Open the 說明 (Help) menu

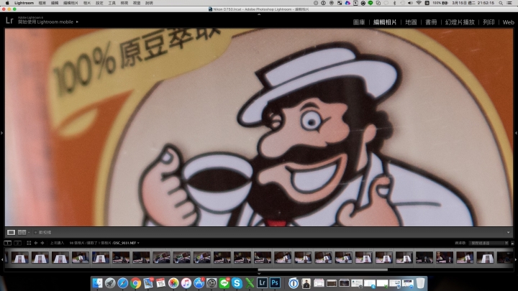coord(150,3)
